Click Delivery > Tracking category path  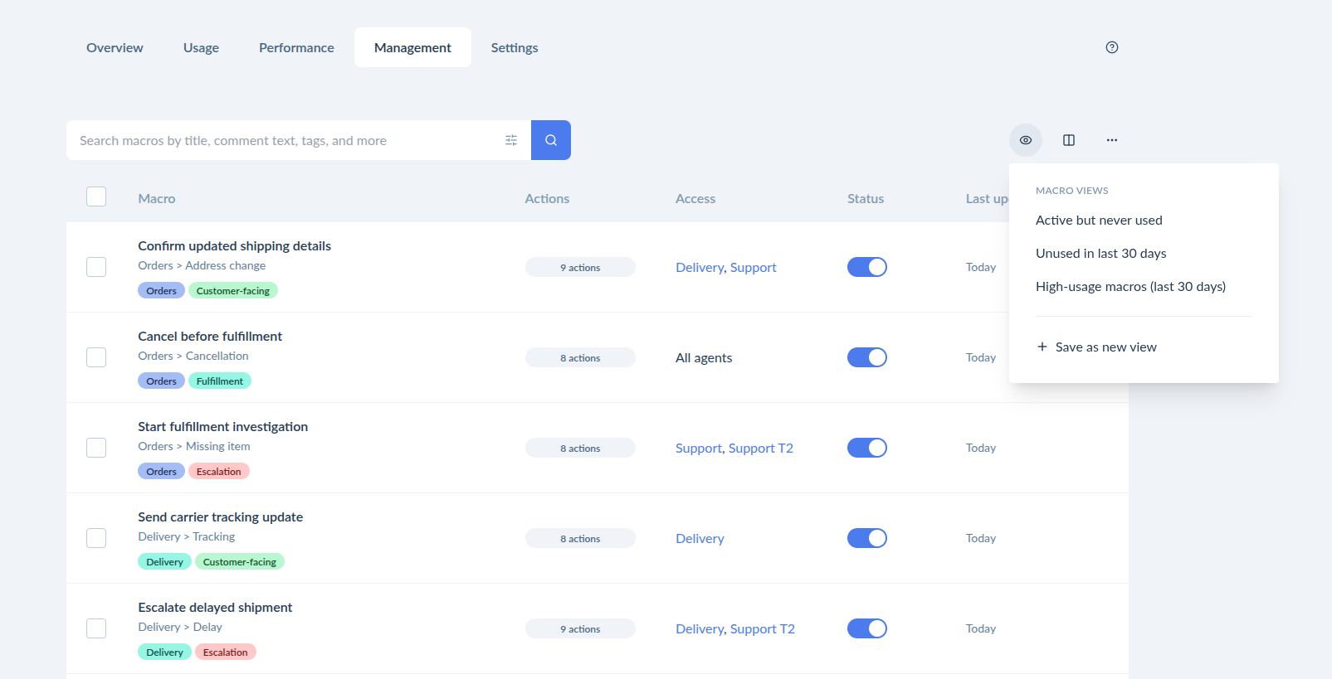(x=187, y=536)
